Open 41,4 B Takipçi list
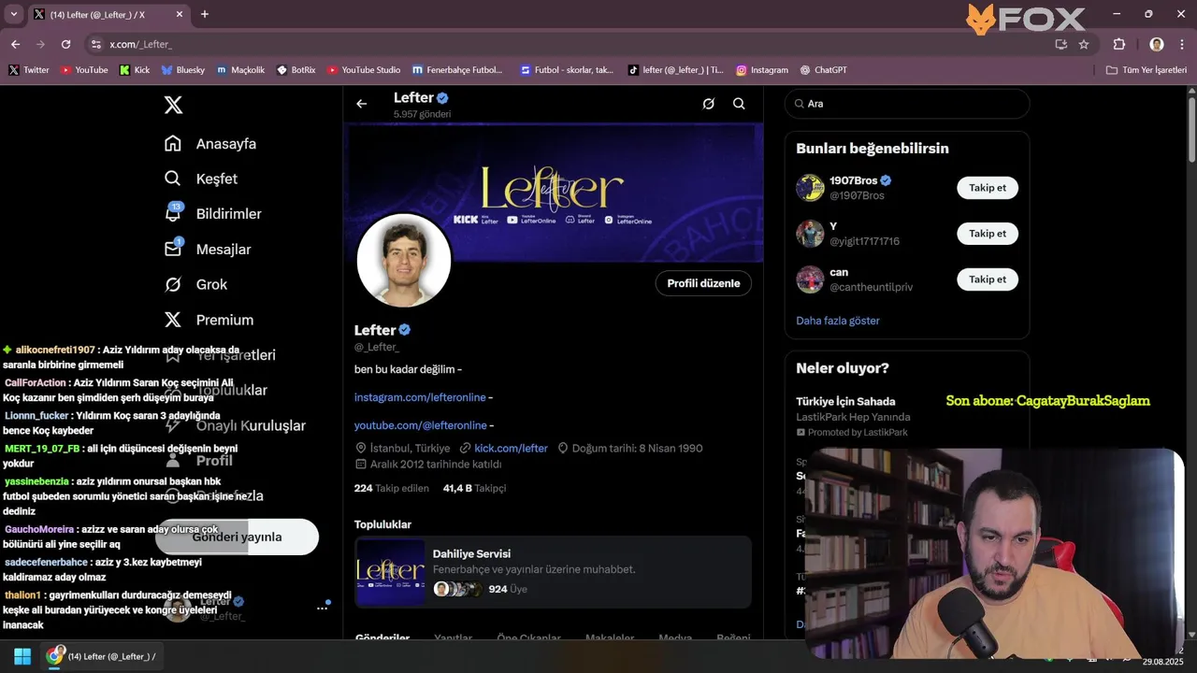 [x=474, y=488]
